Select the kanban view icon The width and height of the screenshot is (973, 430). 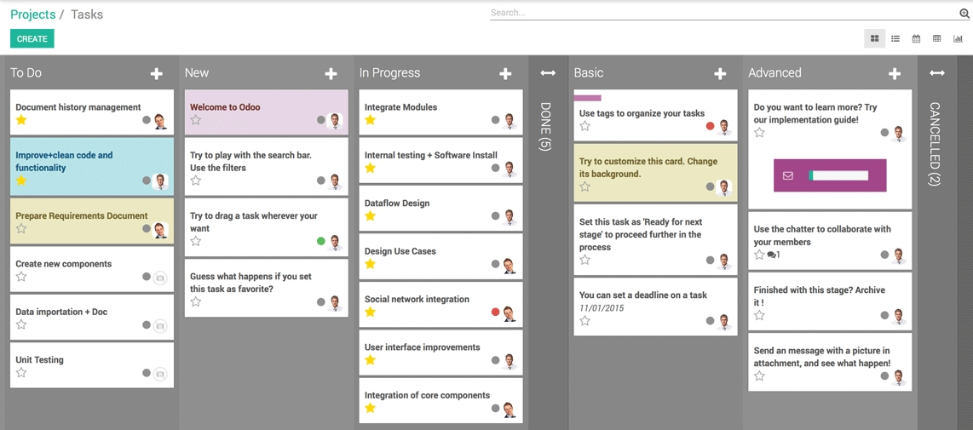pos(874,38)
